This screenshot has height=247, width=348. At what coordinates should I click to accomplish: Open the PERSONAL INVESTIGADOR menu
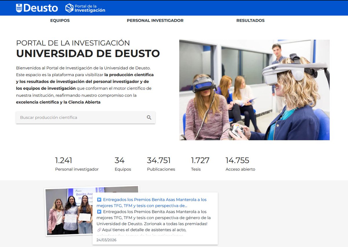[155, 21]
